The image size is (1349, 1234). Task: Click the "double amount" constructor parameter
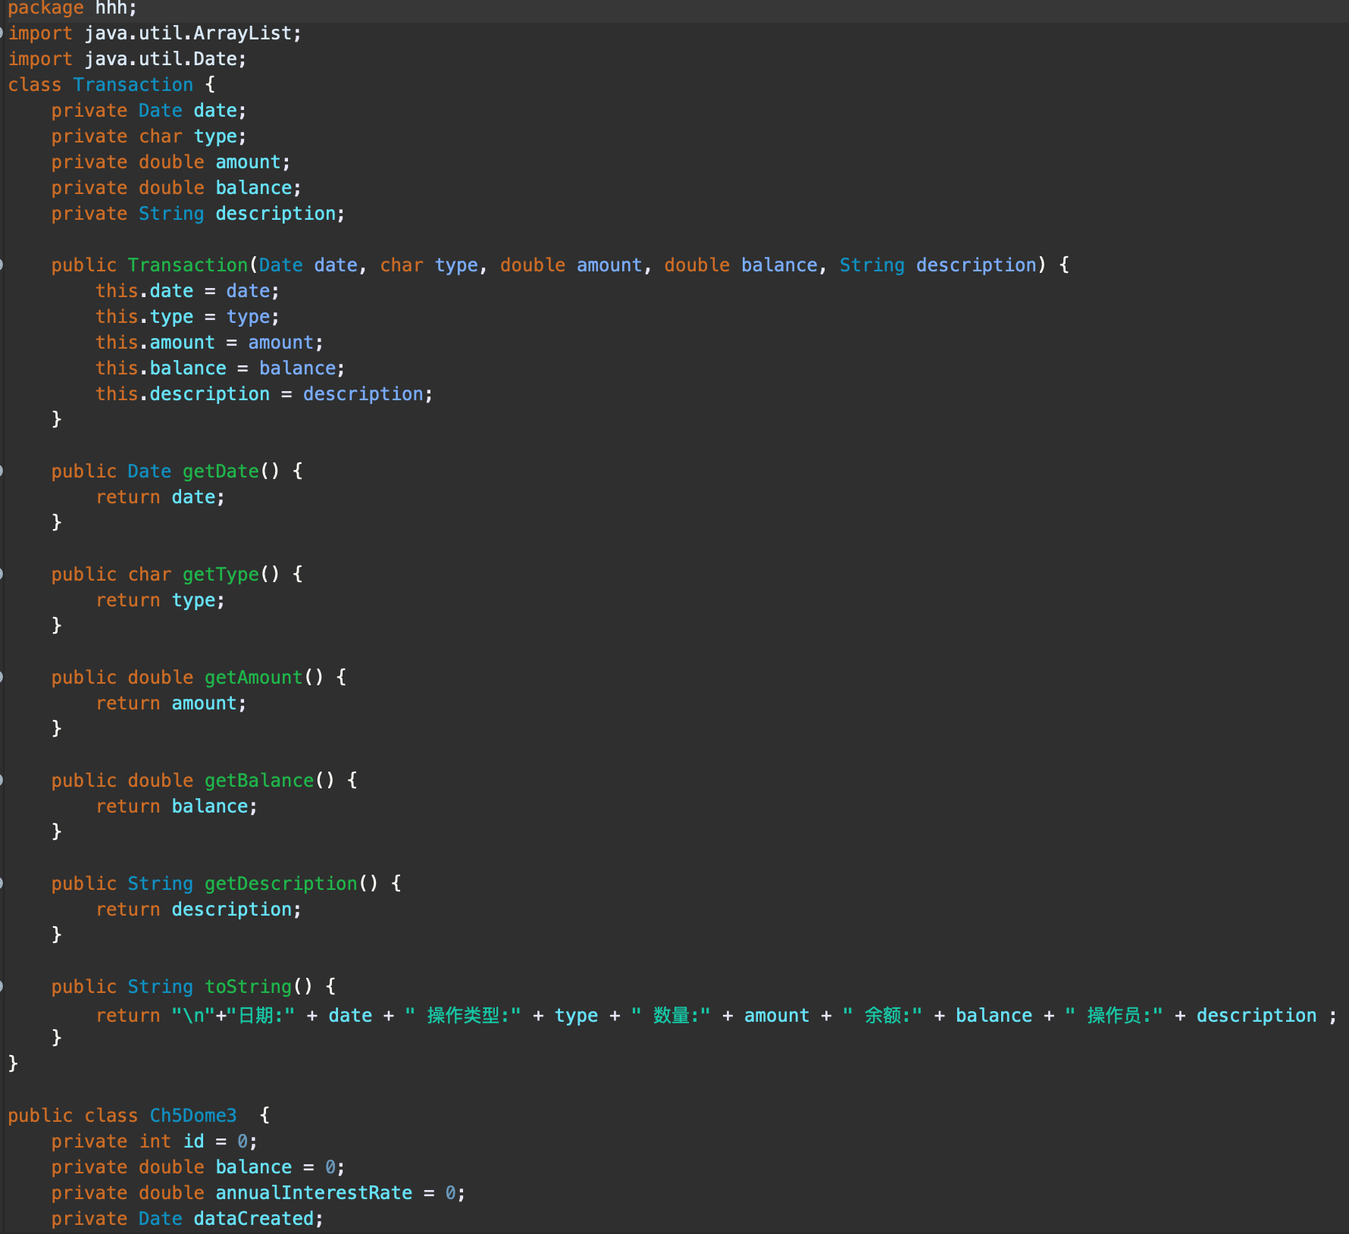pos(571,265)
